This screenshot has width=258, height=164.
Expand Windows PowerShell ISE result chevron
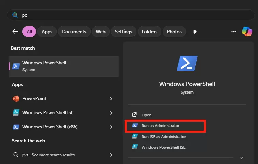point(111,113)
